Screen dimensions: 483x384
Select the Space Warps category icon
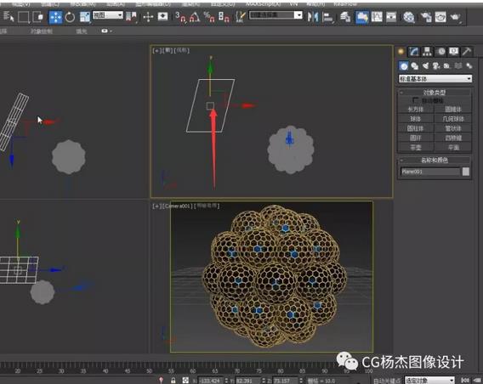458,65
